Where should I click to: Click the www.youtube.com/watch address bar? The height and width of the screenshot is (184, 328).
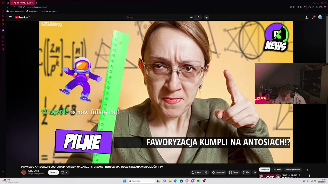[37, 7]
